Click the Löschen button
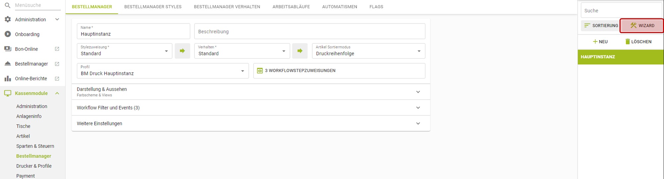Screen dimensions: 664x179 pos(638,42)
